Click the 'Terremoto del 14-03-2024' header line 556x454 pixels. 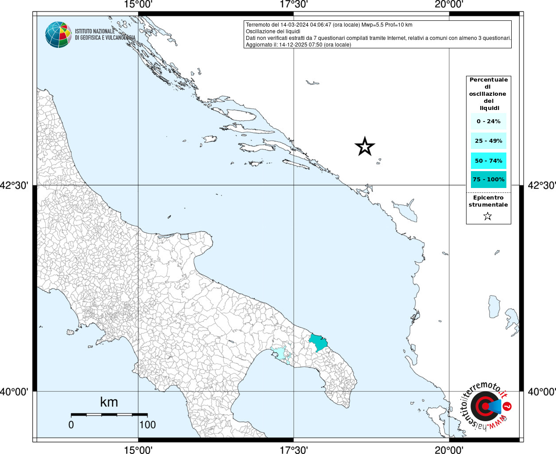point(329,25)
